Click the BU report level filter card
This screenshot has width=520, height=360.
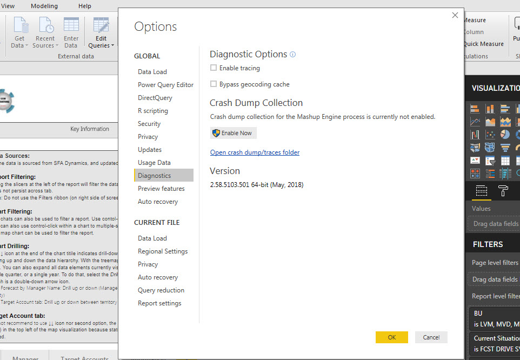[495, 318]
